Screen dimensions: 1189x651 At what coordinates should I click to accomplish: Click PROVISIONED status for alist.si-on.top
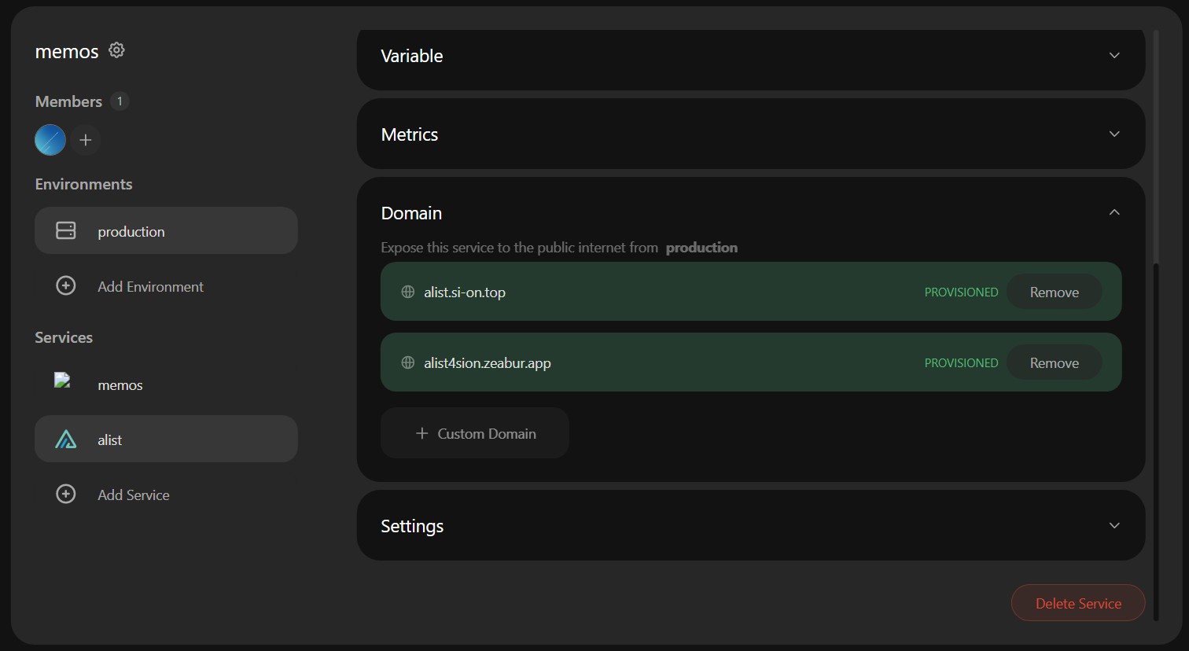[x=961, y=292]
